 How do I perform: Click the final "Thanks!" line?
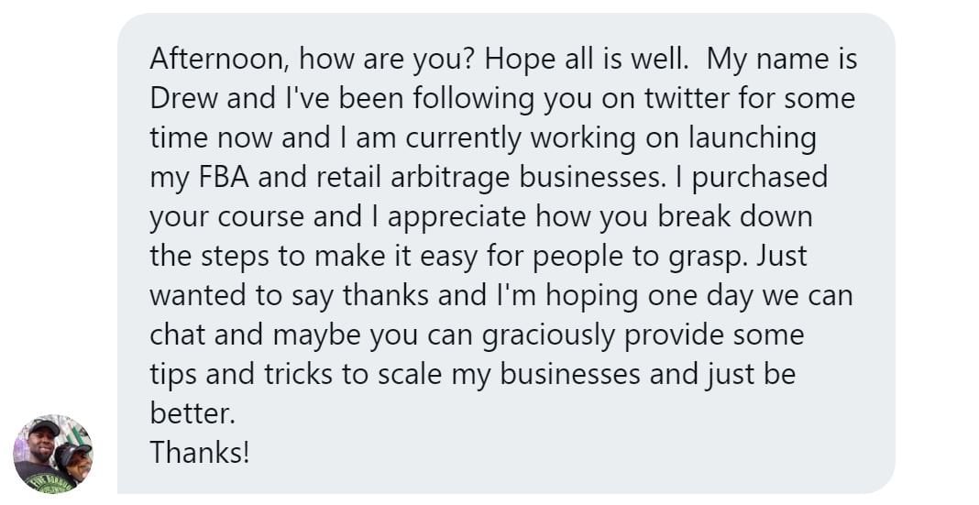coord(199,452)
